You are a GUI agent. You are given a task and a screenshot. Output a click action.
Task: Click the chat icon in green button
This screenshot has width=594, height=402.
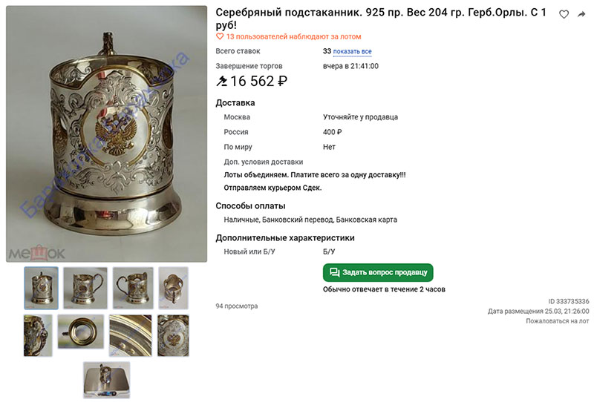tap(334, 272)
